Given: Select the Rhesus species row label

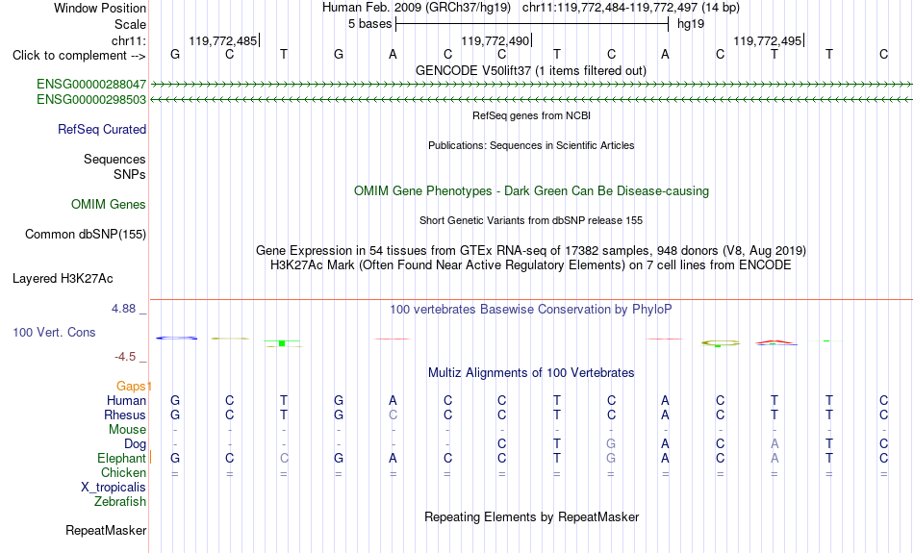Looking at the screenshot, I should (125, 415).
